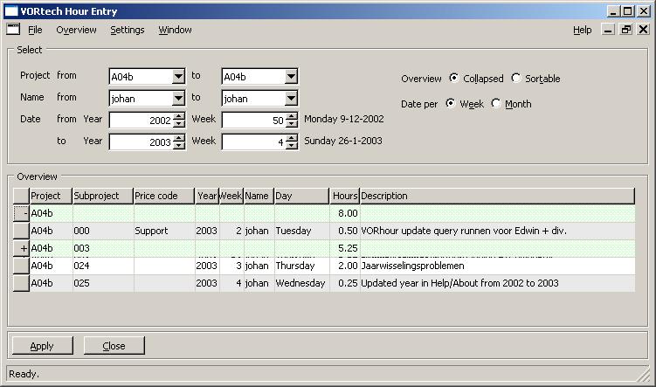Viewport: 656px width, 387px height.
Task: Select Collapsed overview radio button
Action: (x=453, y=79)
